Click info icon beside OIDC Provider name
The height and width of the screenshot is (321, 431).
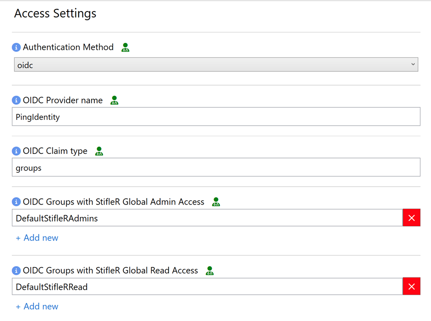17,100
